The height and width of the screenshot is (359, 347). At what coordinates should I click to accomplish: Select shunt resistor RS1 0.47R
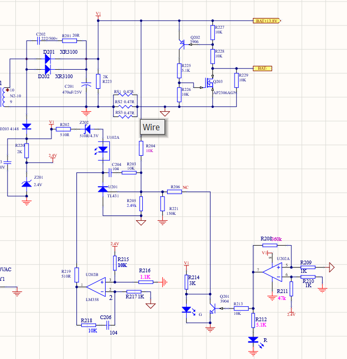pos(125,95)
